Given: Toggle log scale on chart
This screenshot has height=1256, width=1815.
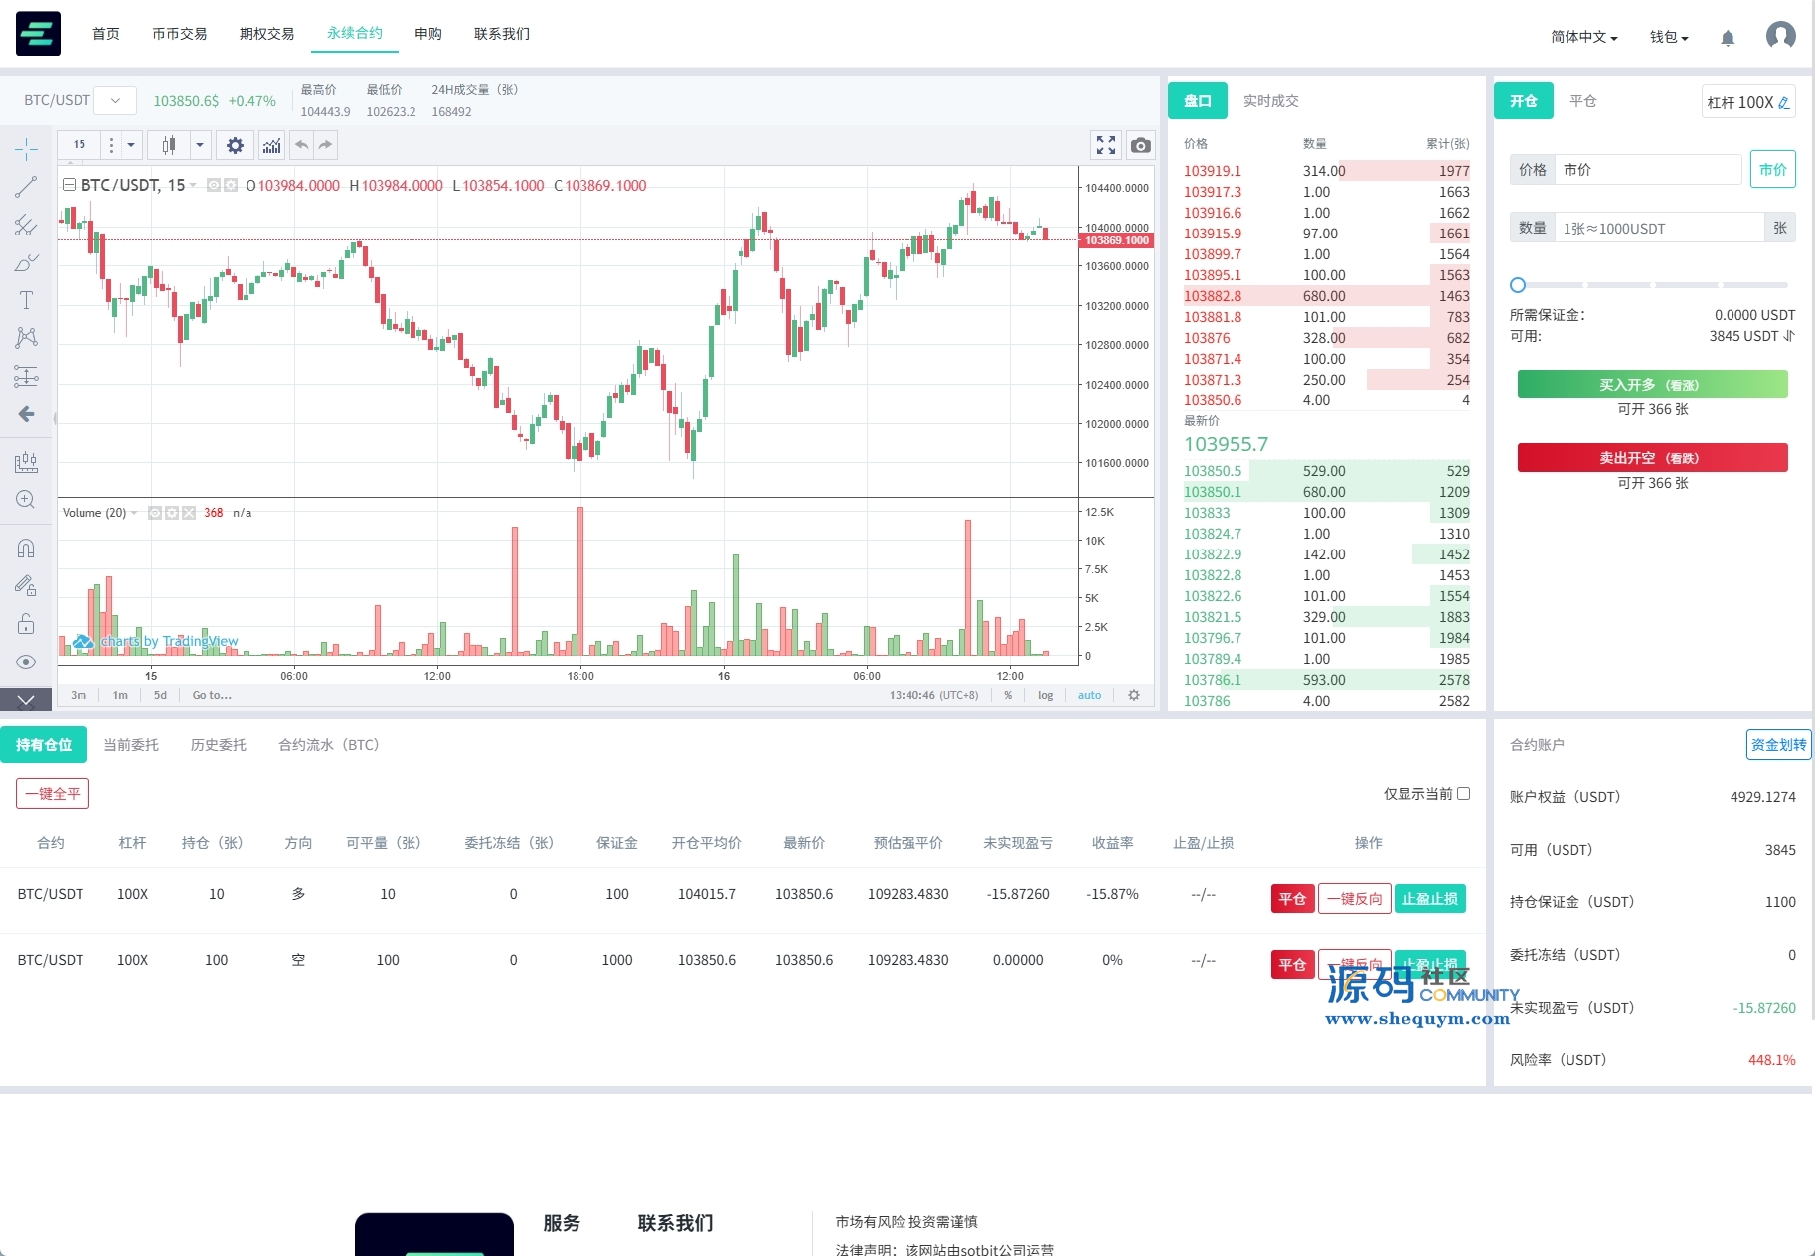Looking at the screenshot, I should click(1045, 695).
